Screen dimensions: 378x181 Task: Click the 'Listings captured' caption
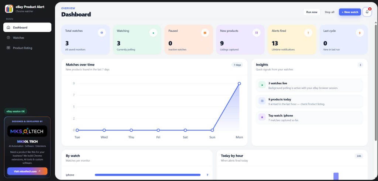coord(229,50)
